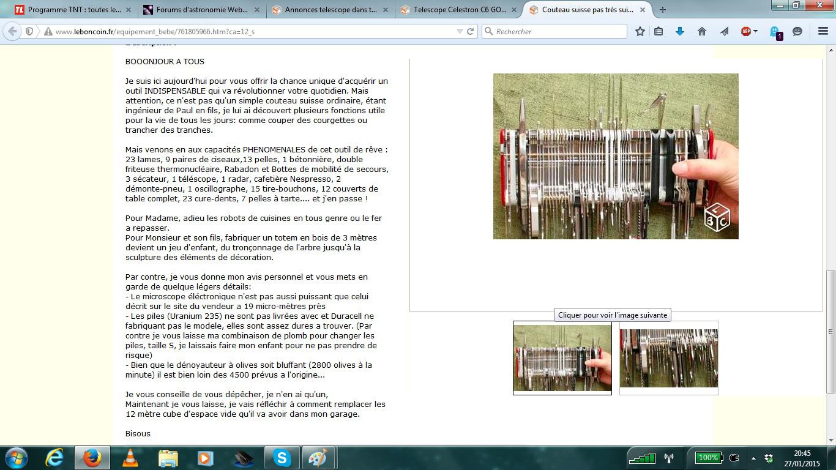Select the first knife thumbnail with hand
Viewport: 836px width, 470px height.
(562, 358)
